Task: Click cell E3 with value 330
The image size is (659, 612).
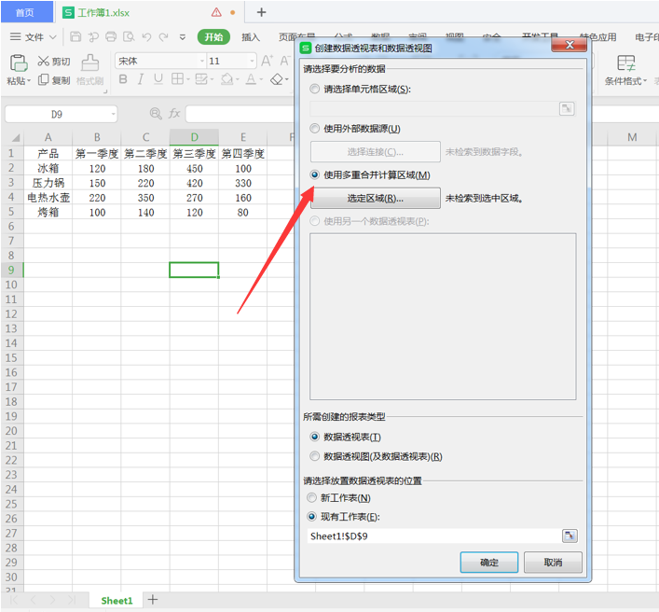Action: click(243, 183)
